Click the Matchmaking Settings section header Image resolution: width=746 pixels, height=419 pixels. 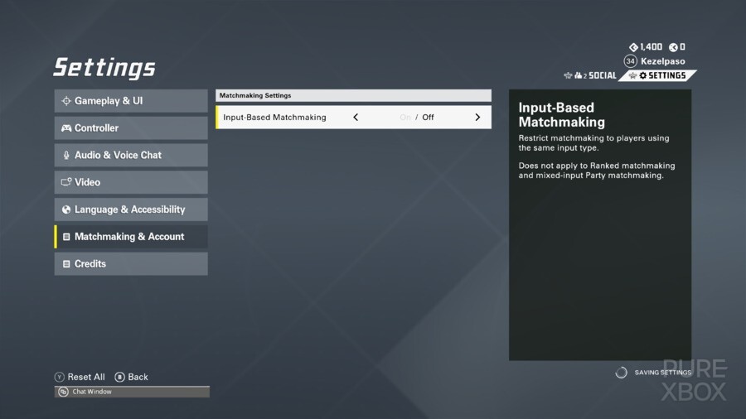coord(353,95)
